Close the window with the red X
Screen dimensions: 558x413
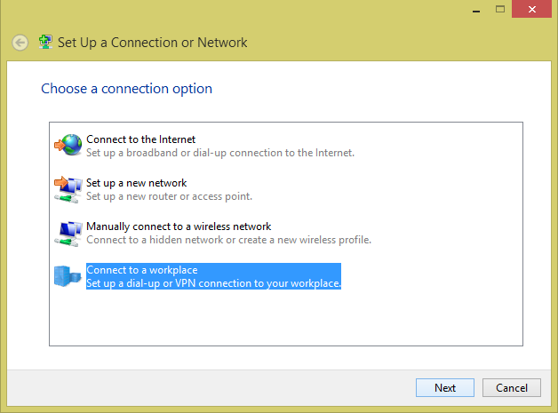(531, 9)
